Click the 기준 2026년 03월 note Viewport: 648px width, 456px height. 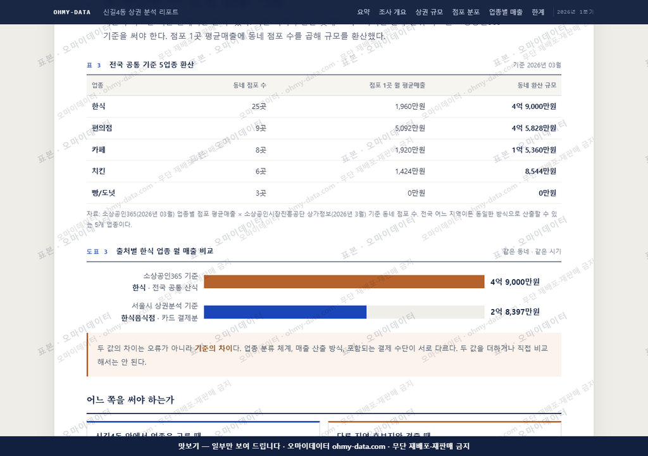point(537,65)
